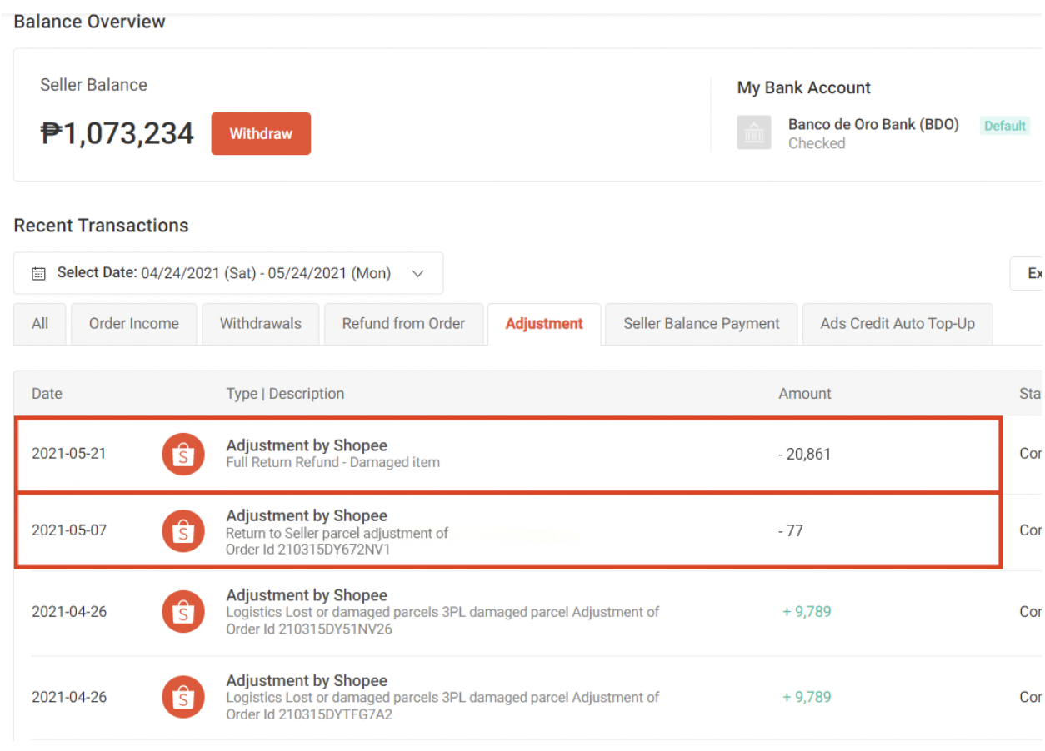This screenshot has height=751, width=1045.
Task: Open the Seller Balance Payment tab
Action: [702, 324]
